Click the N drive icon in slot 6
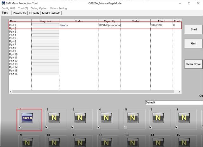Screen dimensions: 203x147 click(x=158, y=118)
